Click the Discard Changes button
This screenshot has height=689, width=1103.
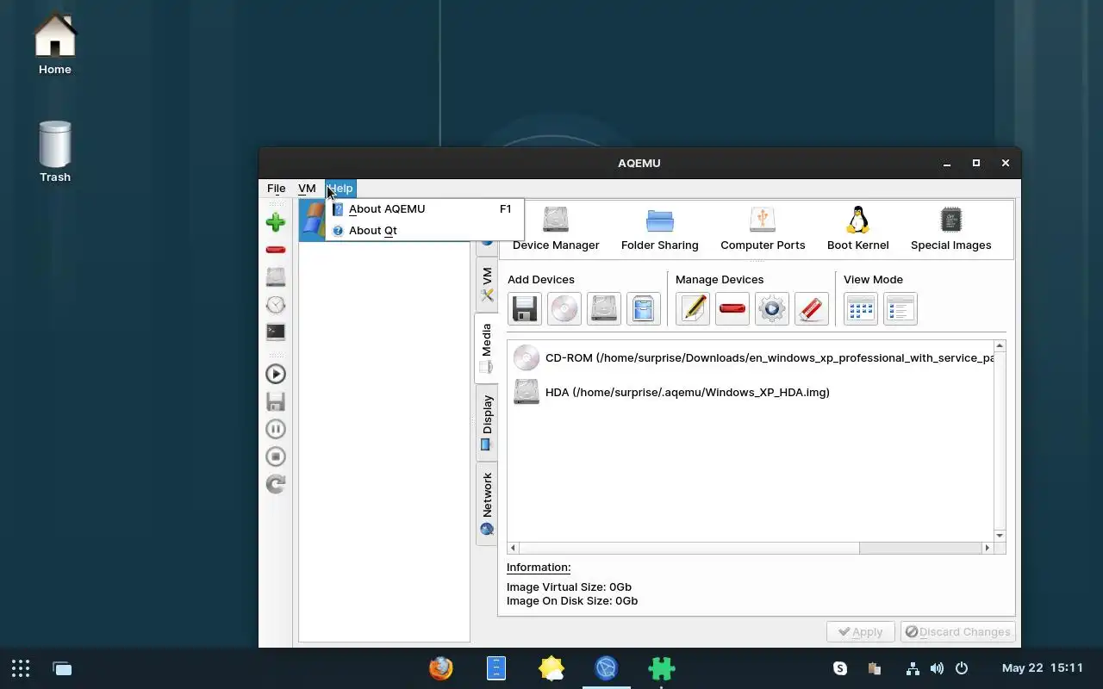coord(957,631)
